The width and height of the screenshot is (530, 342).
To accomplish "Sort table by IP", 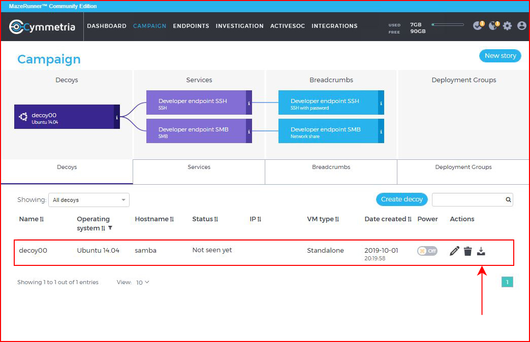I will pos(259,219).
